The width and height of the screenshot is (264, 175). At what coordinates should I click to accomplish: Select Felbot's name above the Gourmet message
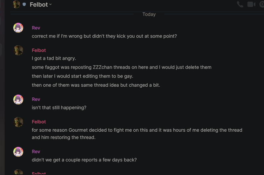(39, 122)
